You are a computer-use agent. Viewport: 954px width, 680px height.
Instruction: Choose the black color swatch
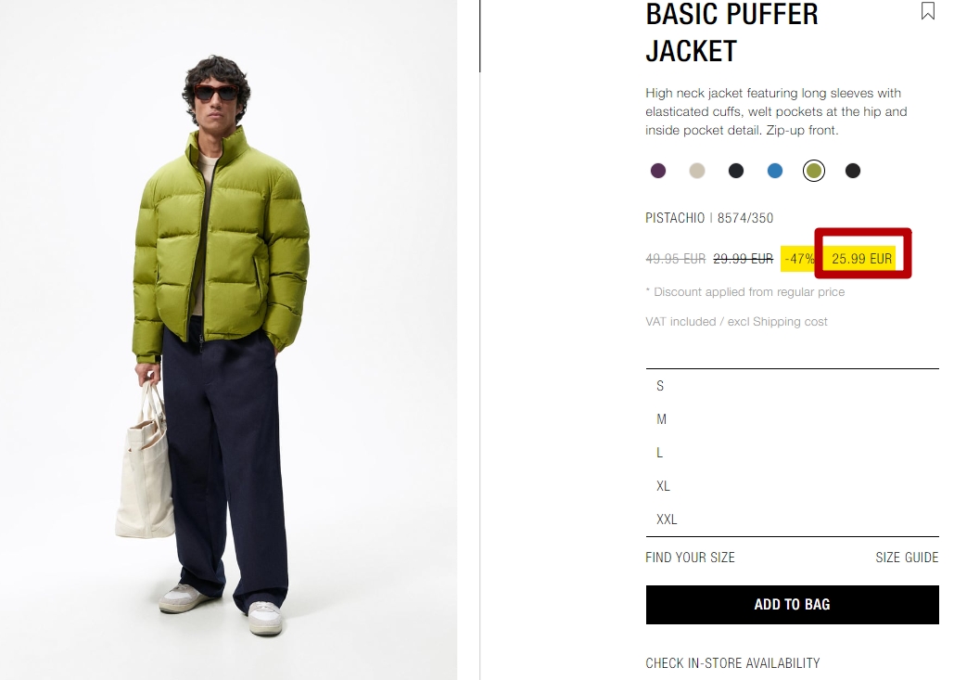[x=852, y=171]
